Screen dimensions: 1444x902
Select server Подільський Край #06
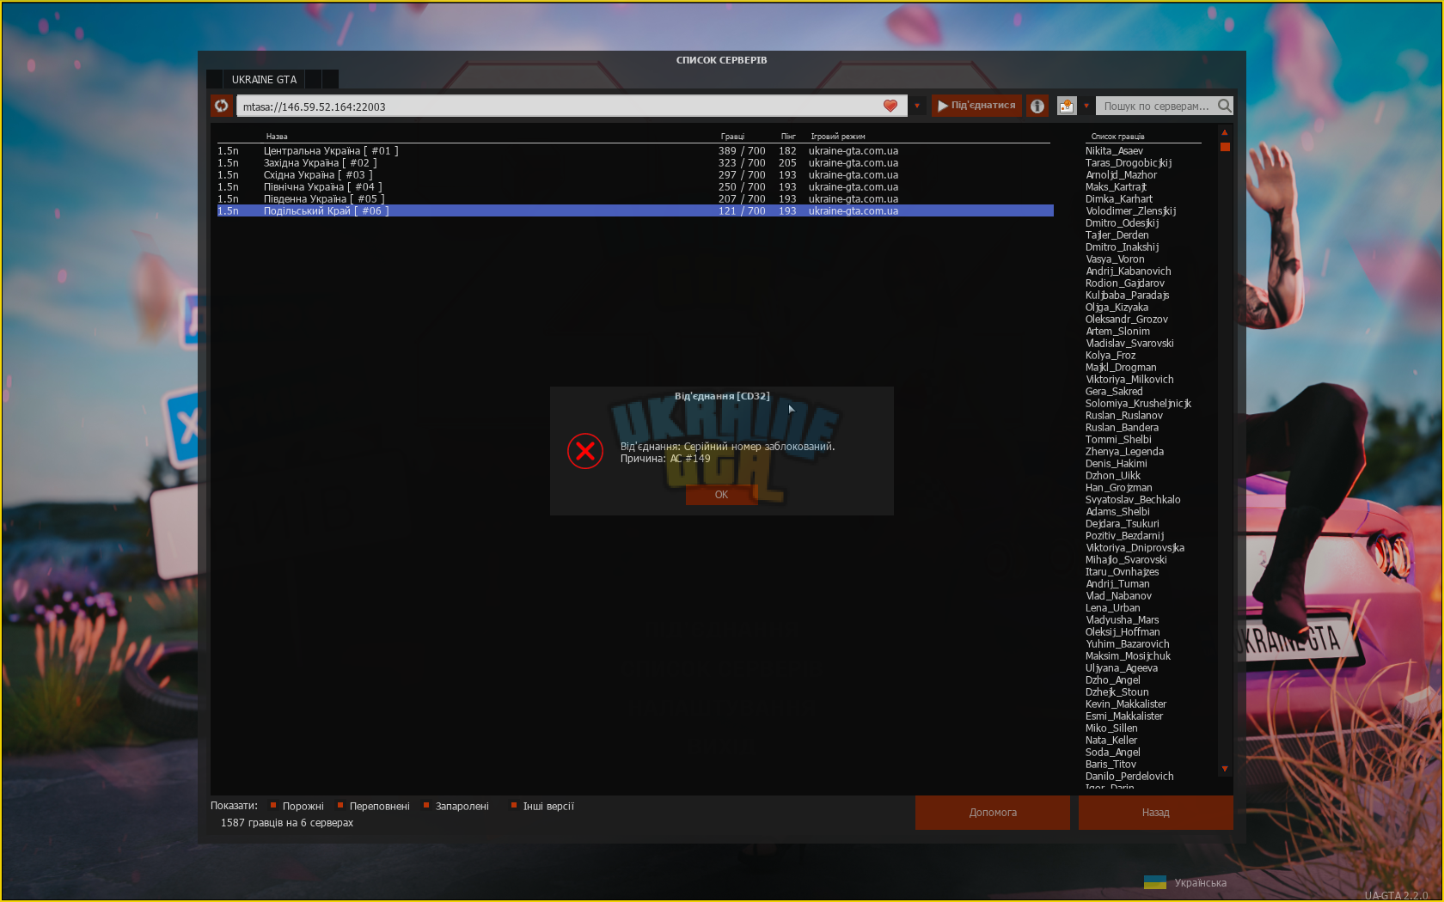coord(635,210)
